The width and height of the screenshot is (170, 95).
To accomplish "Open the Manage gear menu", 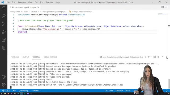I will coord(3,85).
